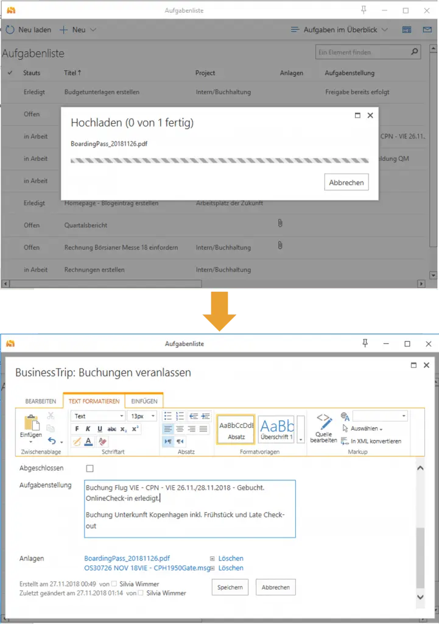Increase paragraph indent
The height and width of the screenshot is (624, 439).
pos(206,416)
